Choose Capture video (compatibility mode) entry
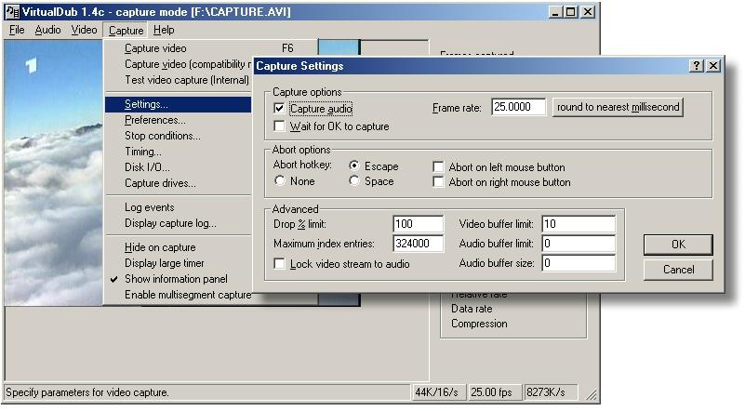The width and height of the screenshot is (745, 411). pos(179,63)
